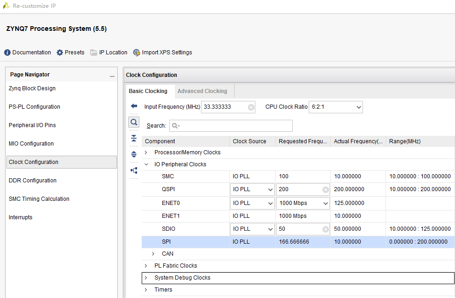Select the ENET1 row

298,216
